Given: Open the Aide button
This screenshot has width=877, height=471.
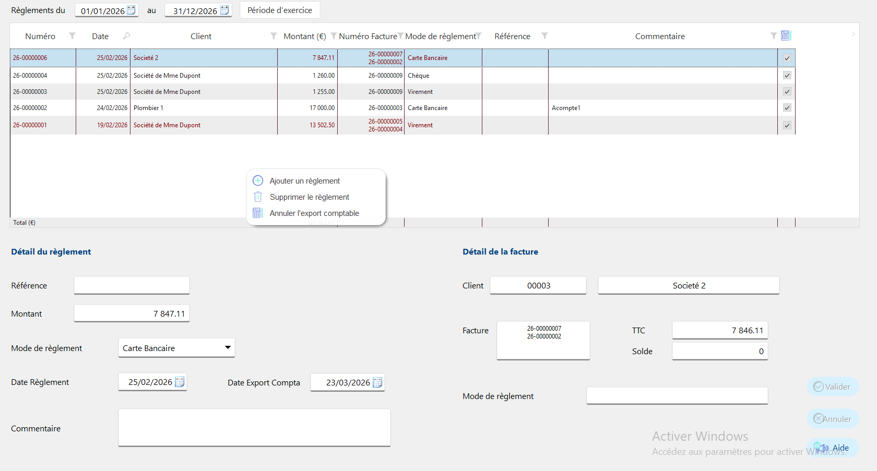Looking at the screenshot, I should [x=832, y=448].
